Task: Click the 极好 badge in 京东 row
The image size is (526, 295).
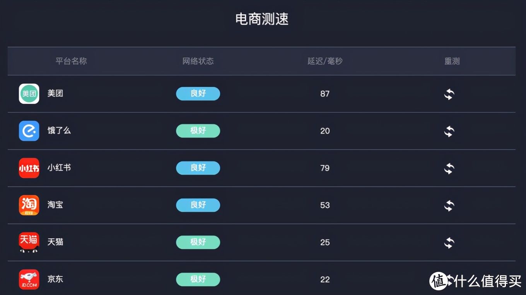Action: pyautogui.click(x=198, y=279)
